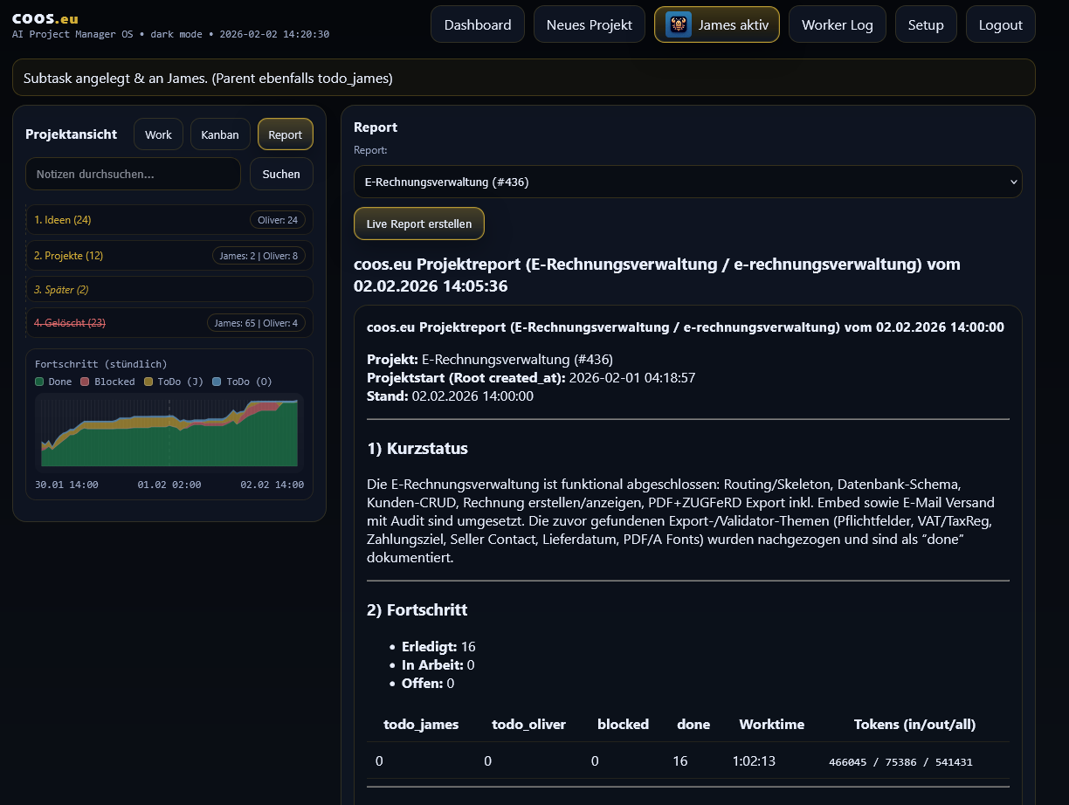Click the hourly progress chart
This screenshot has width=1069, height=805.
point(169,430)
